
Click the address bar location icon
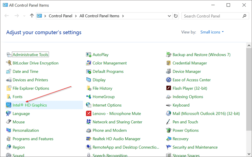39,16
